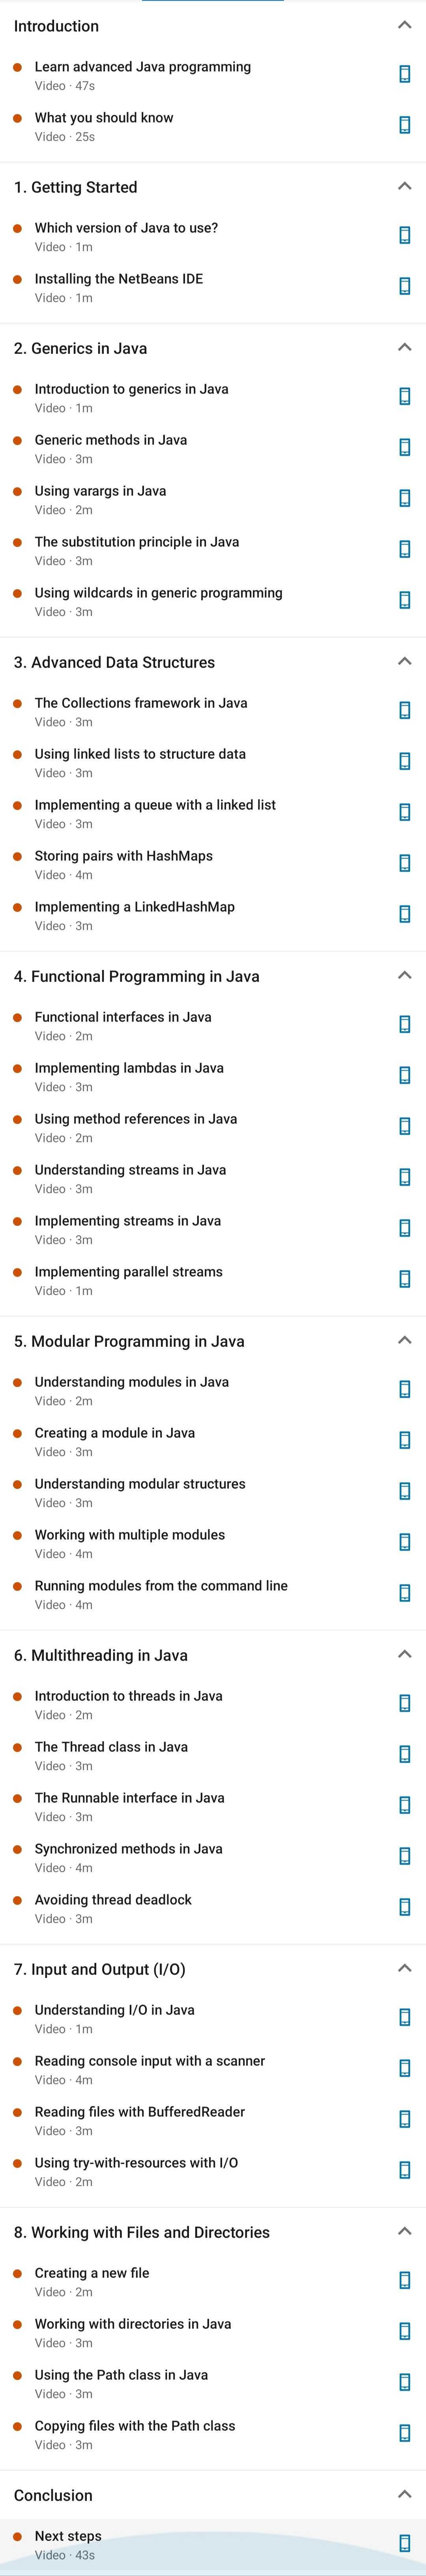Tap download icon for "Using try-with-resources with I/O"
This screenshot has height=2576, width=426.
click(x=404, y=2170)
